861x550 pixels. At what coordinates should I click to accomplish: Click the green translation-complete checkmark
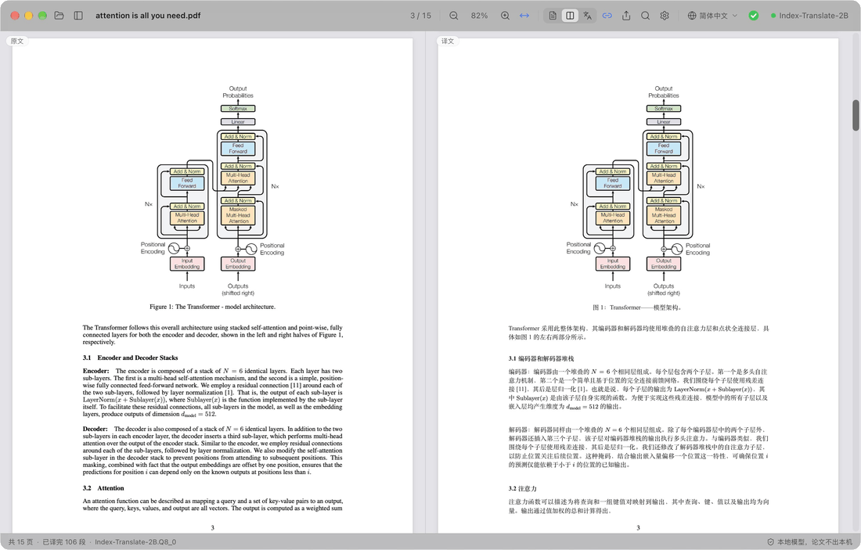point(754,16)
